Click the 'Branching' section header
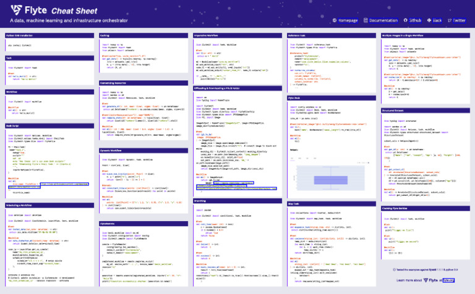The height and width of the screenshot is (294, 475). tap(237, 201)
